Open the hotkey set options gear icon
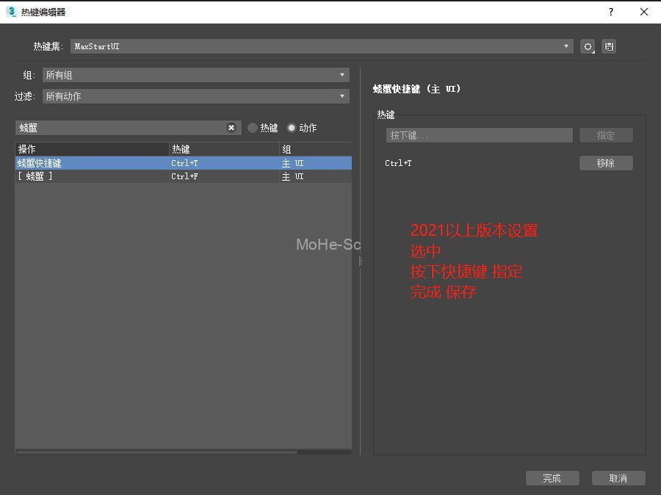 click(x=587, y=46)
